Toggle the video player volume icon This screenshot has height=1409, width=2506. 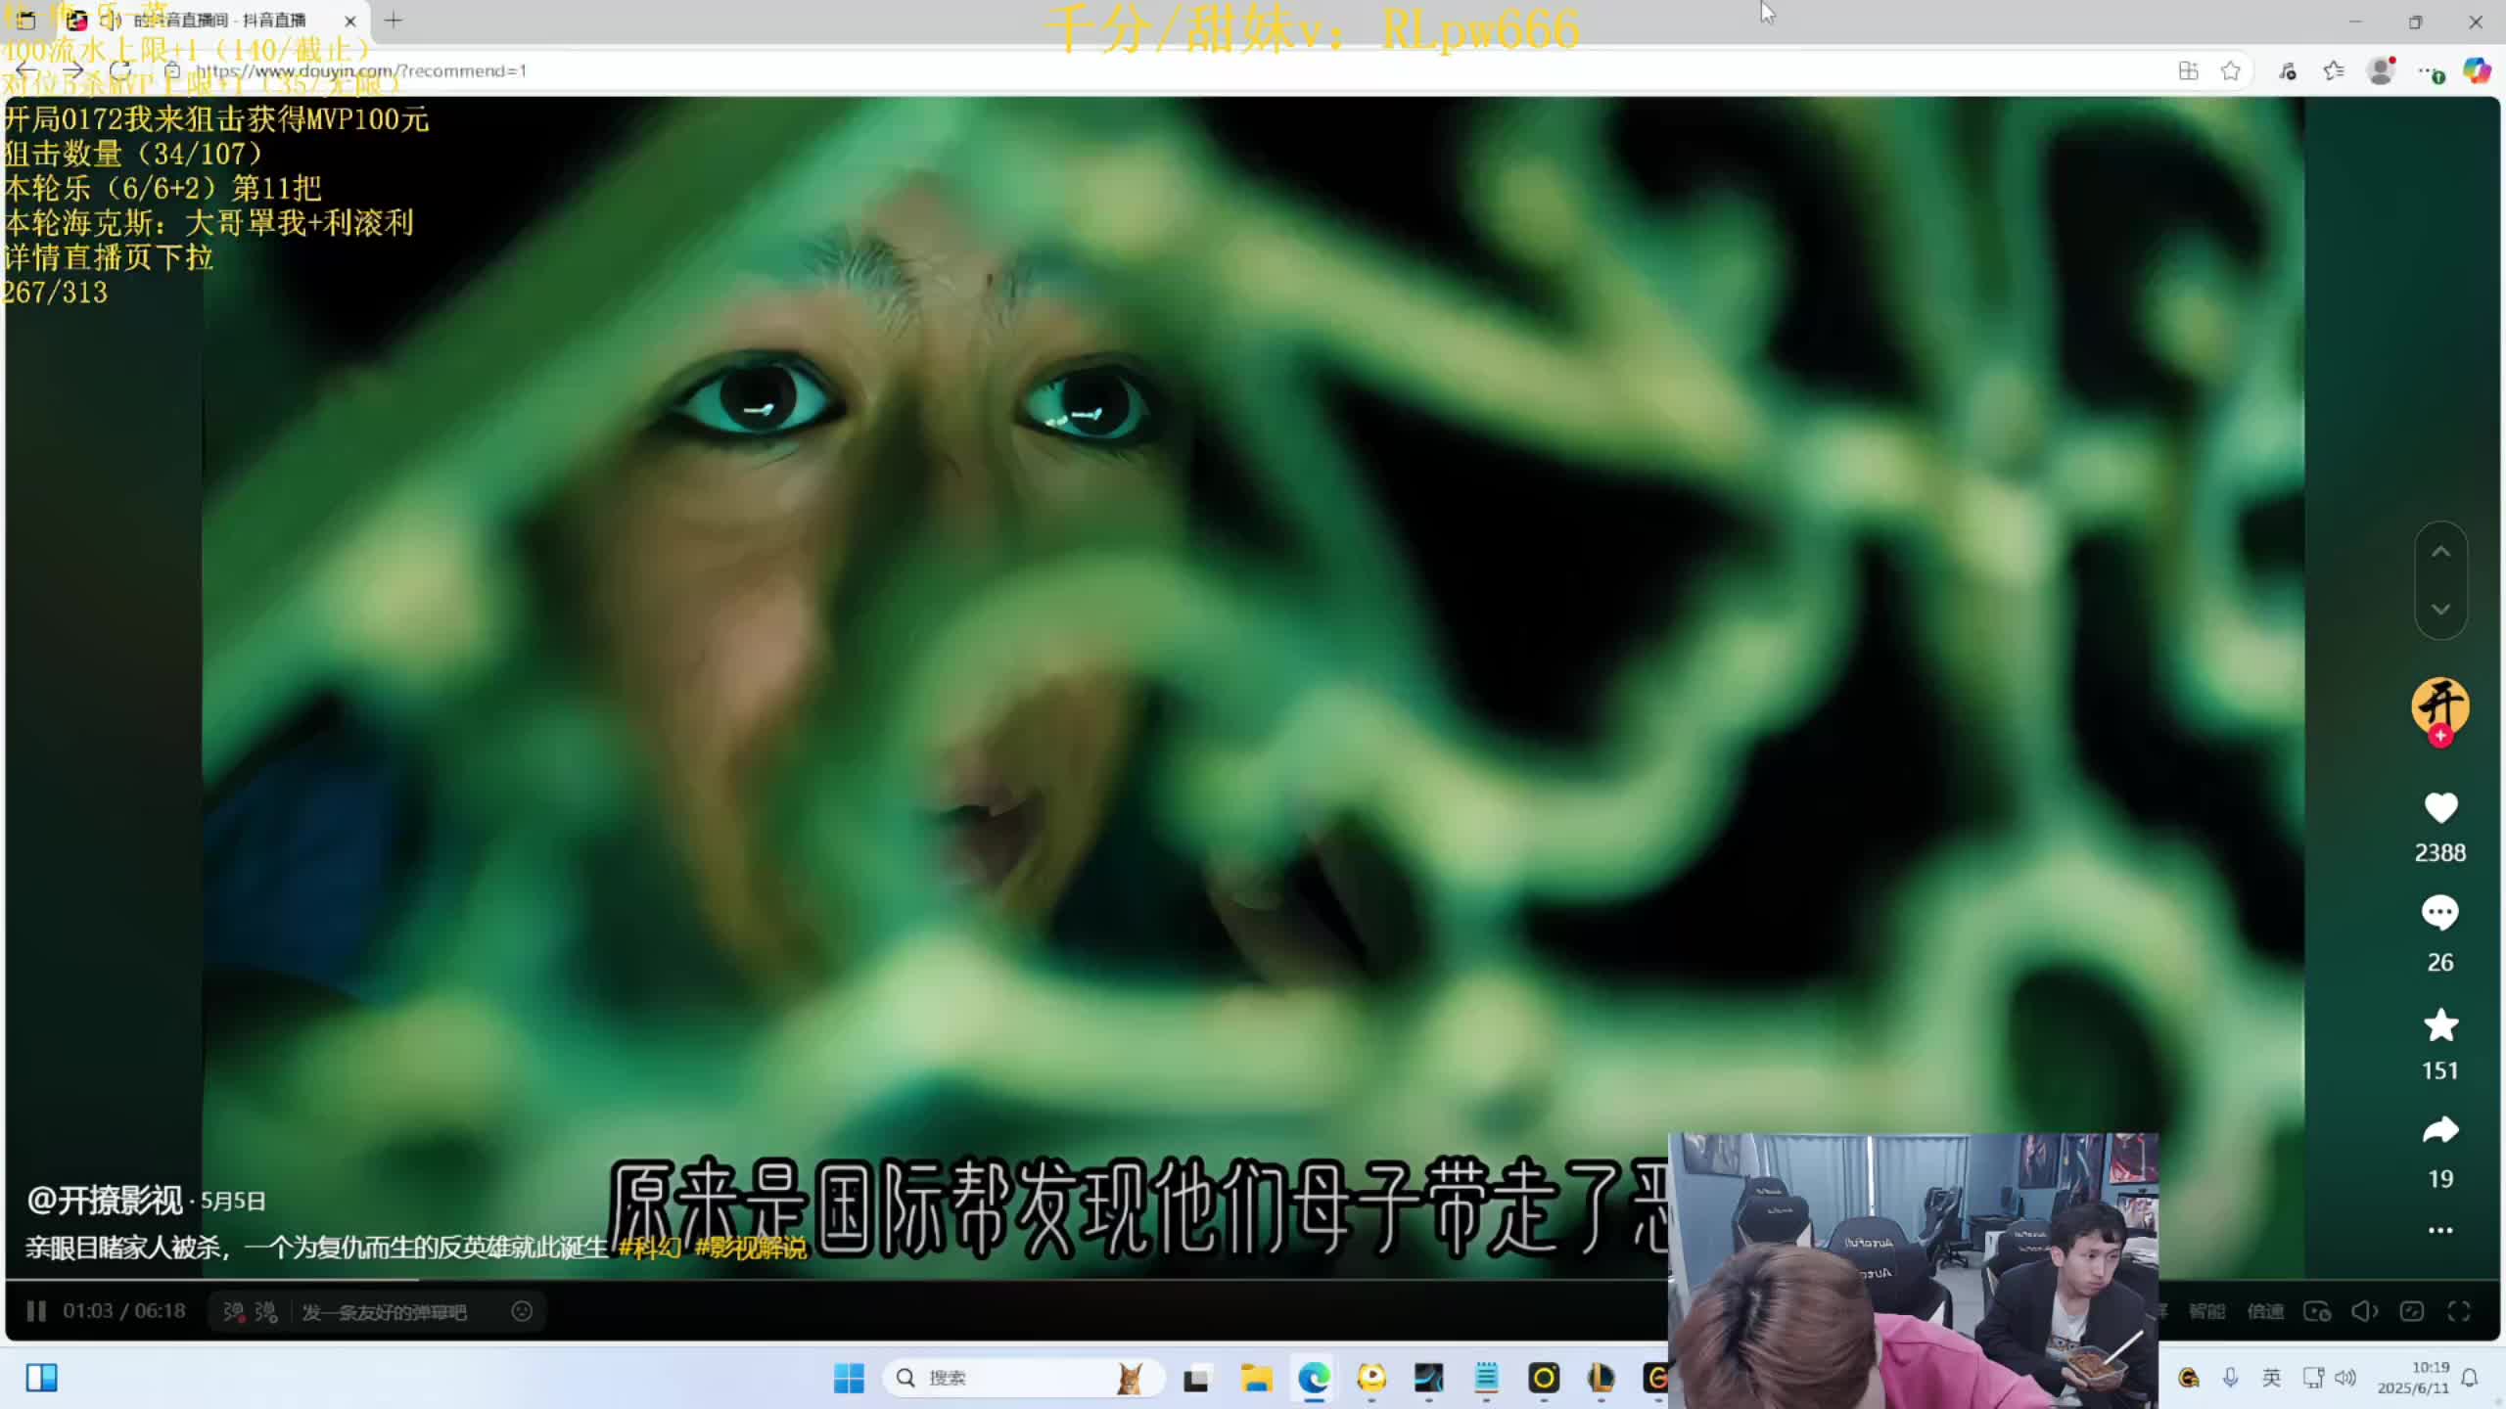click(x=2365, y=1311)
